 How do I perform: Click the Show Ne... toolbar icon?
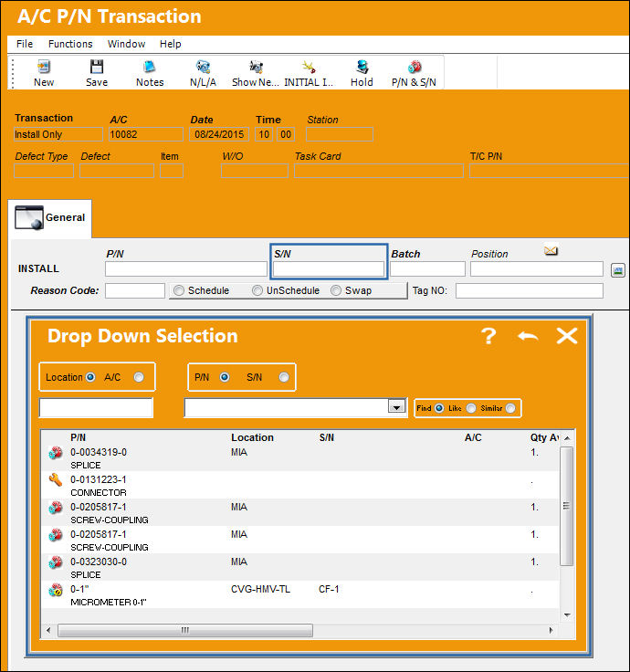pyautogui.click(x=256, y=67)
